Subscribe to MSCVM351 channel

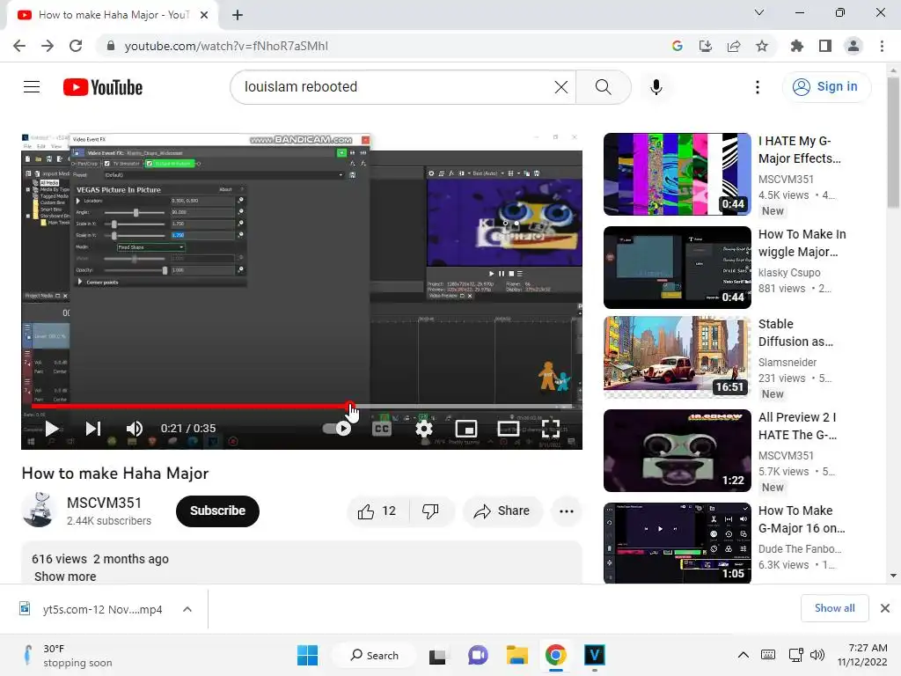click(x=218, y=511)
